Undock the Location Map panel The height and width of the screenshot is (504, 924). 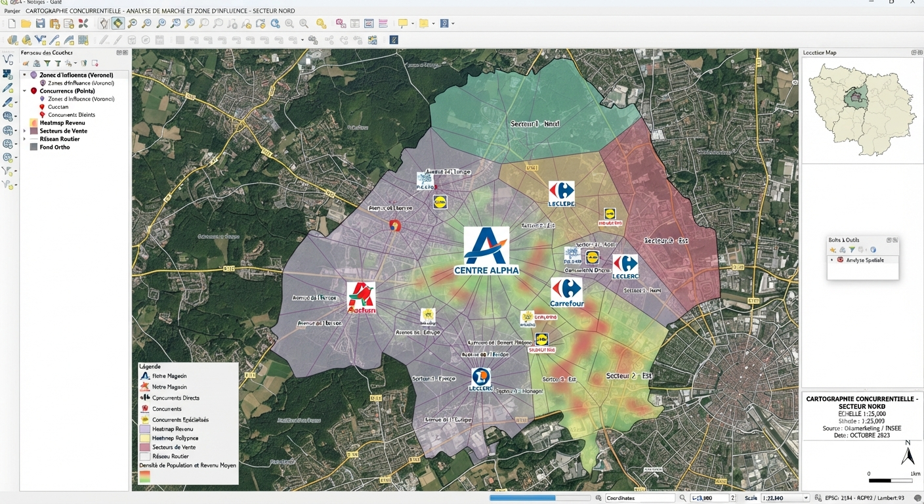click(913, 52)
